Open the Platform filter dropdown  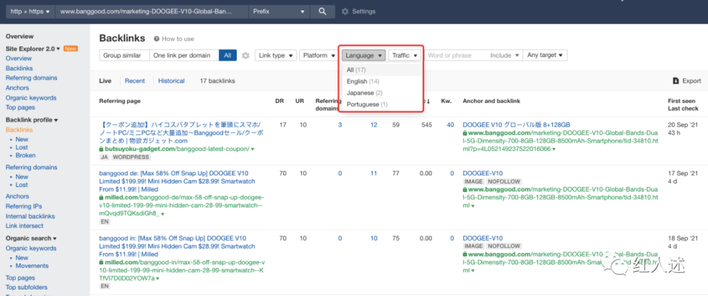click(318, 56)
